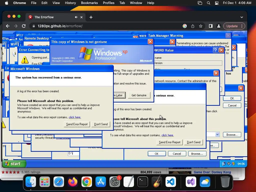Screen dimensions: 256x192
Task: Click the Windows XP start button
Action: (x=14, y=164)
